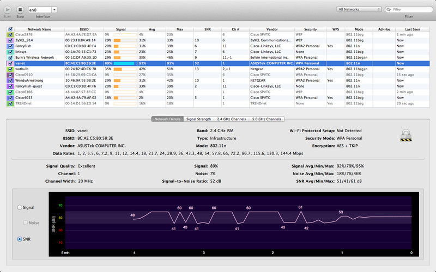Screen dimensions: 436x272
Task: Open the en0 interface dropdown
Action: point(54,10)
